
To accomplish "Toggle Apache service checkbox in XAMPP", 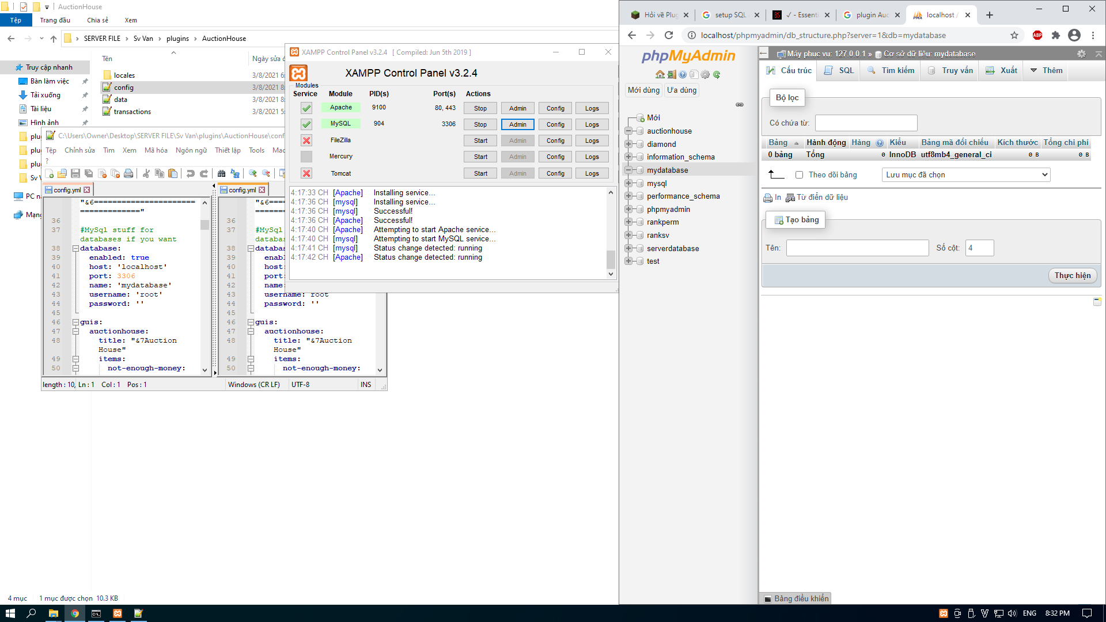I will click(306, 108).
